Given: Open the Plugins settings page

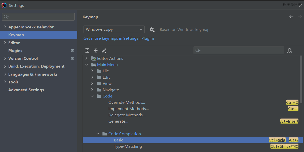Looking at the screenshot, I should click(x=15, y=50).
